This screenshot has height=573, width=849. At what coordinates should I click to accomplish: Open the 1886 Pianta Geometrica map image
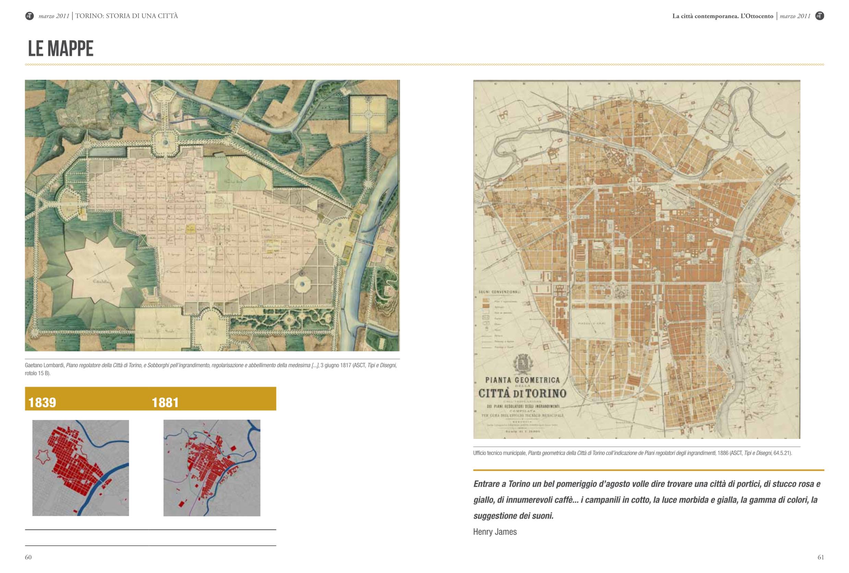tap(636, 260)
